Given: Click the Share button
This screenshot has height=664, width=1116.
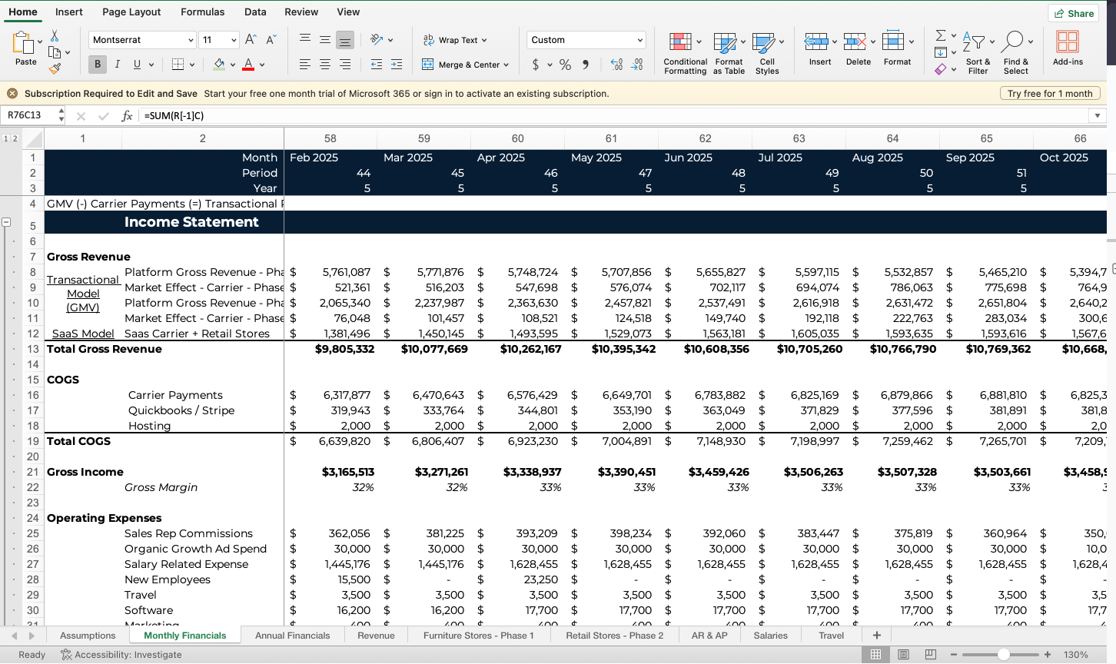Looking at the screenshot, I should pos(1073,13).
